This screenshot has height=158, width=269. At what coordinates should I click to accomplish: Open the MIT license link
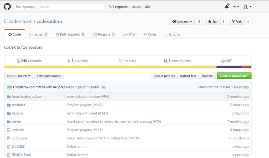coord(226,61)
